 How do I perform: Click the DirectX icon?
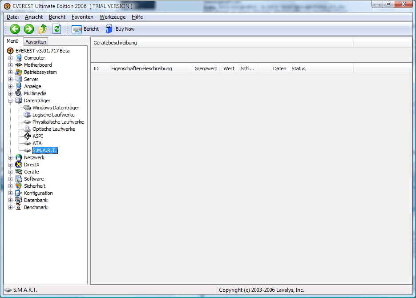tap(19, 165)
